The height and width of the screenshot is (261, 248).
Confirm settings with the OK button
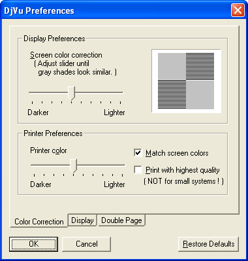[34, 244]
